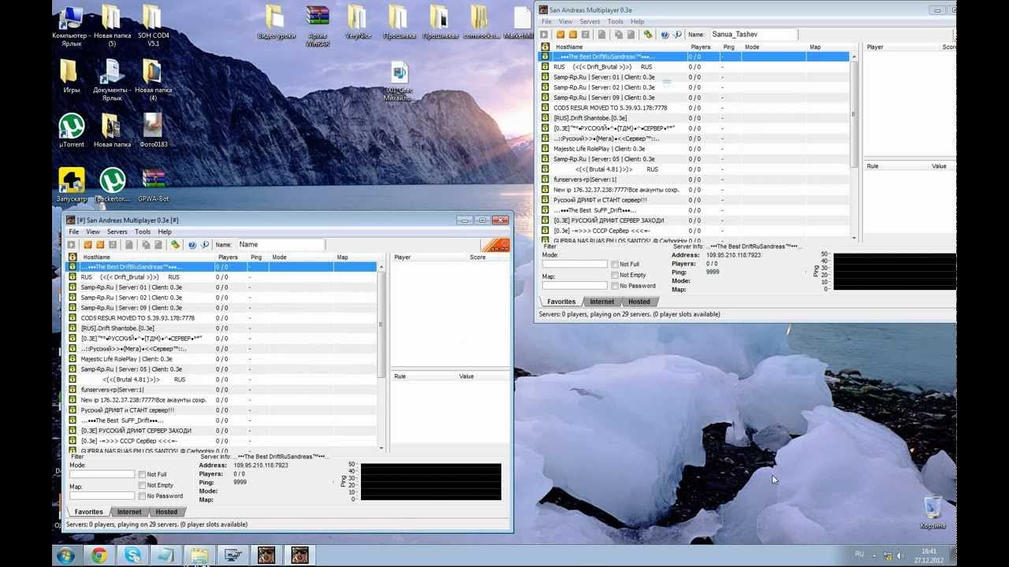The width and height of the screenshot is (1009, 567).
Task: Click the Connect play icon in back SA-MP window
Action: click(544, 35)
